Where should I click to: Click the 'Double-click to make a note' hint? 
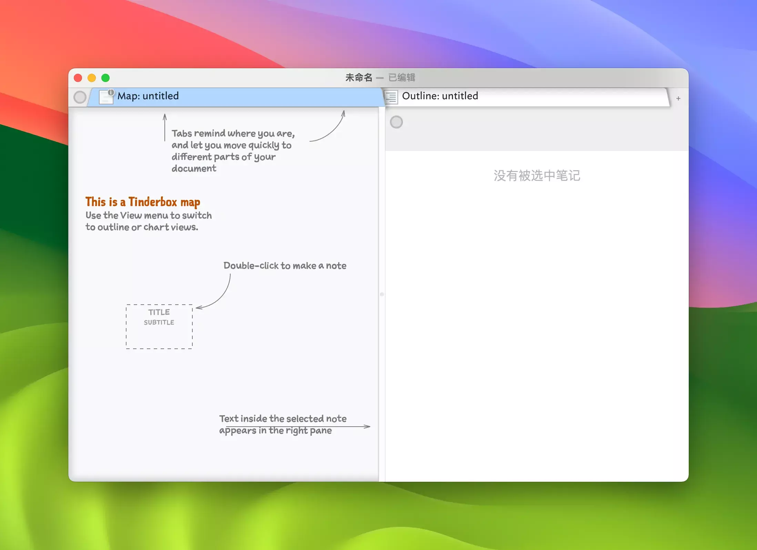pos(285,266)
